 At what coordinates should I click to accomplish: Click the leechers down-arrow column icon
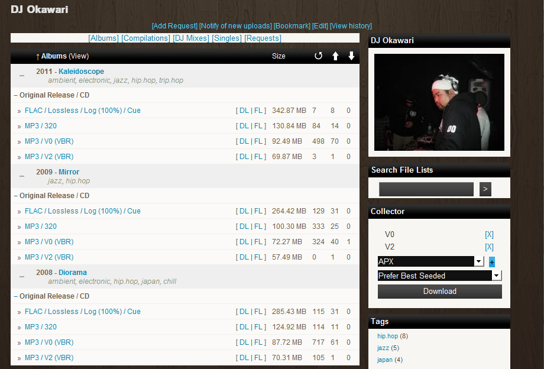tap(351, 56)
